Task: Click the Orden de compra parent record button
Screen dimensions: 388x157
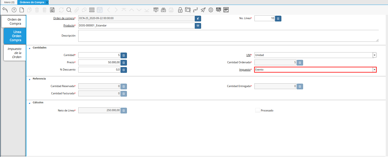Action: (198, 18)
